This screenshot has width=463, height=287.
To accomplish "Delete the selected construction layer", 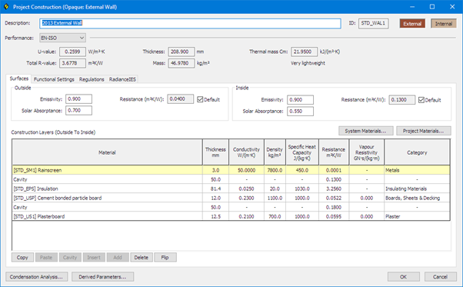I will click(x=142, y=257).
